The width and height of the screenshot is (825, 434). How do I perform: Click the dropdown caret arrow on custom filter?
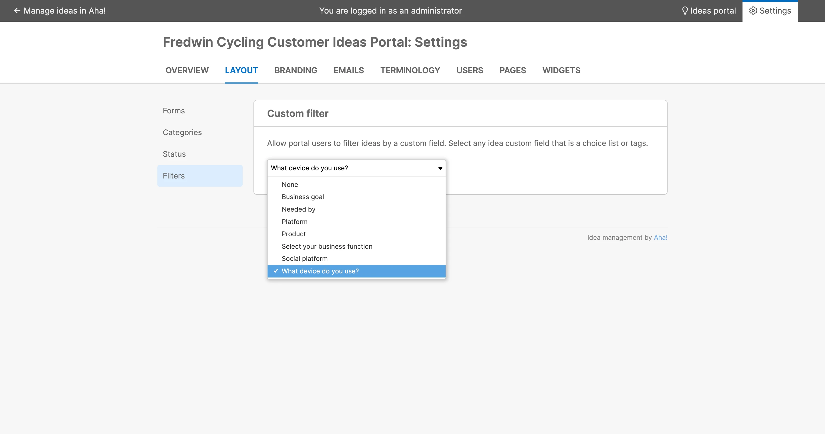(440, 168)
